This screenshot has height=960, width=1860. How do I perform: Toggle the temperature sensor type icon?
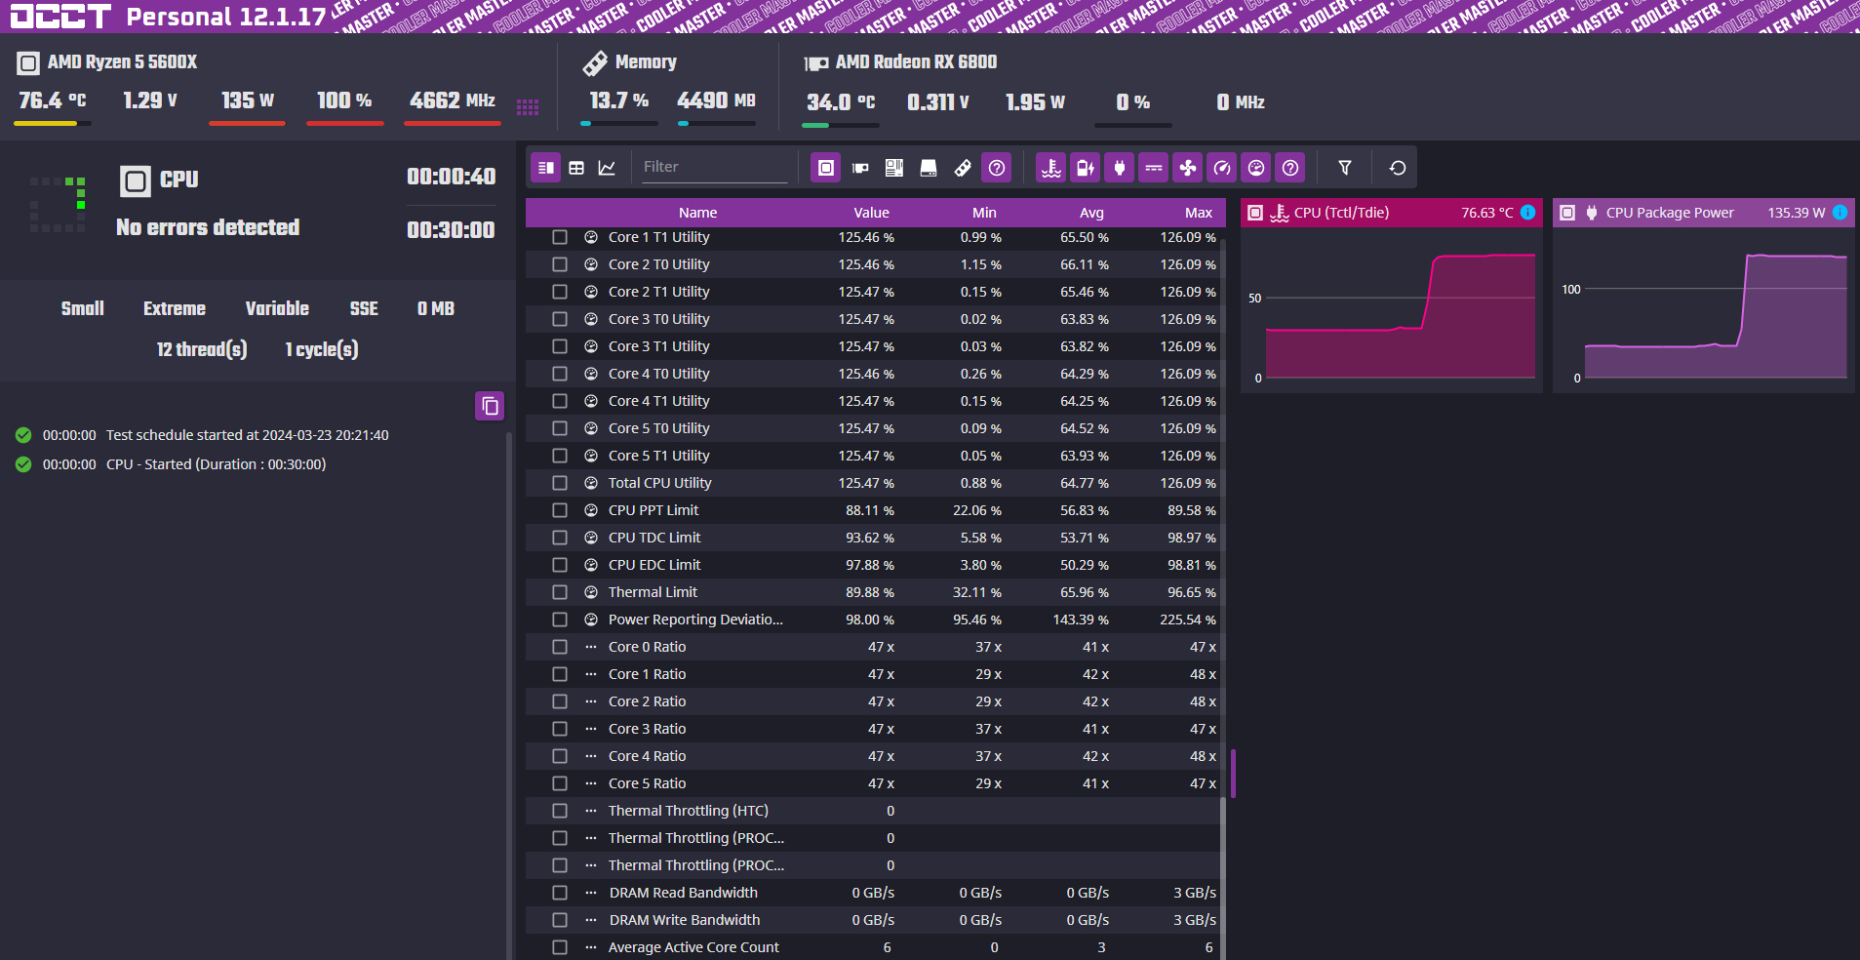[1051, 168]
